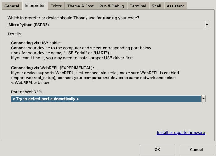216x156 pixels.
Task: Click the 'Port or WebREPL' label
Action: [27, 92]
